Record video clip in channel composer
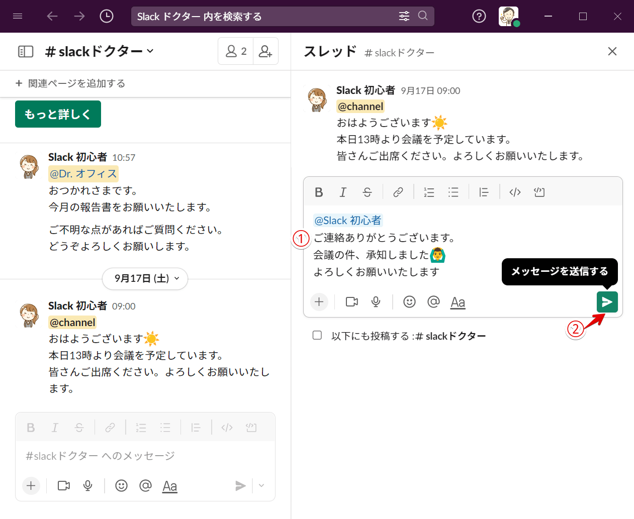The height and width of the screenshot is (519, 634). pos(64,486)
